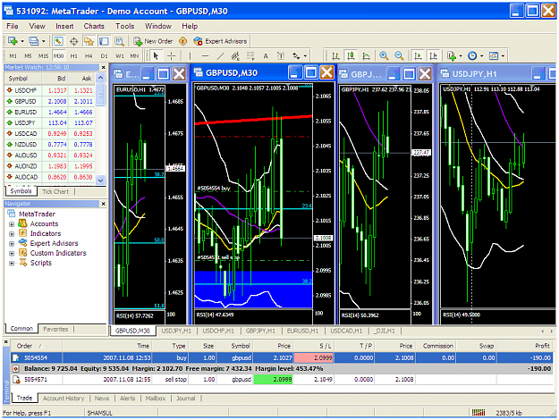
Task: Select M1 timeframe
Action: point(13,56)
